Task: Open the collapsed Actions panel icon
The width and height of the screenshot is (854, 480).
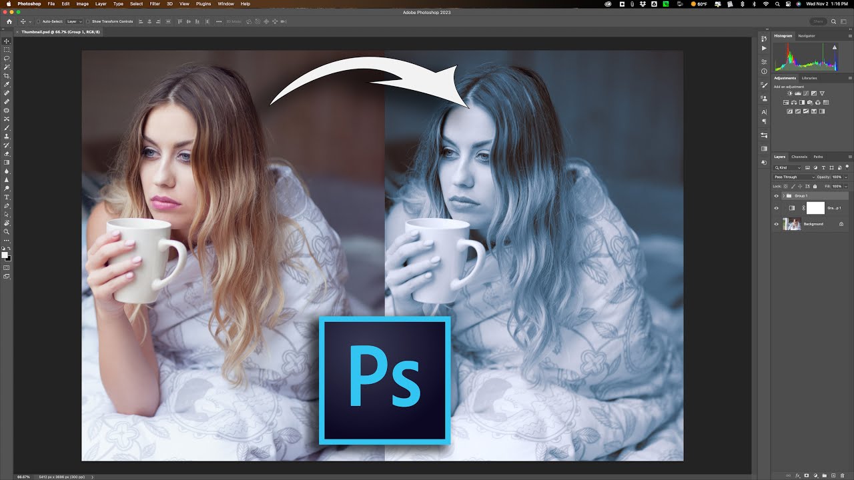Action: [x=764, y=48]
